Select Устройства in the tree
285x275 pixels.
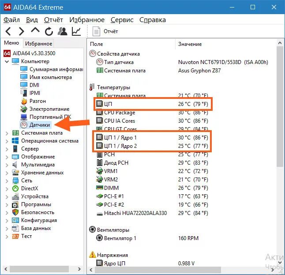click(x=35, y=196)
